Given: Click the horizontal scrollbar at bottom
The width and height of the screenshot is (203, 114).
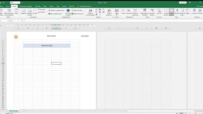Looking at the screenshot, I should coord(160,111).
